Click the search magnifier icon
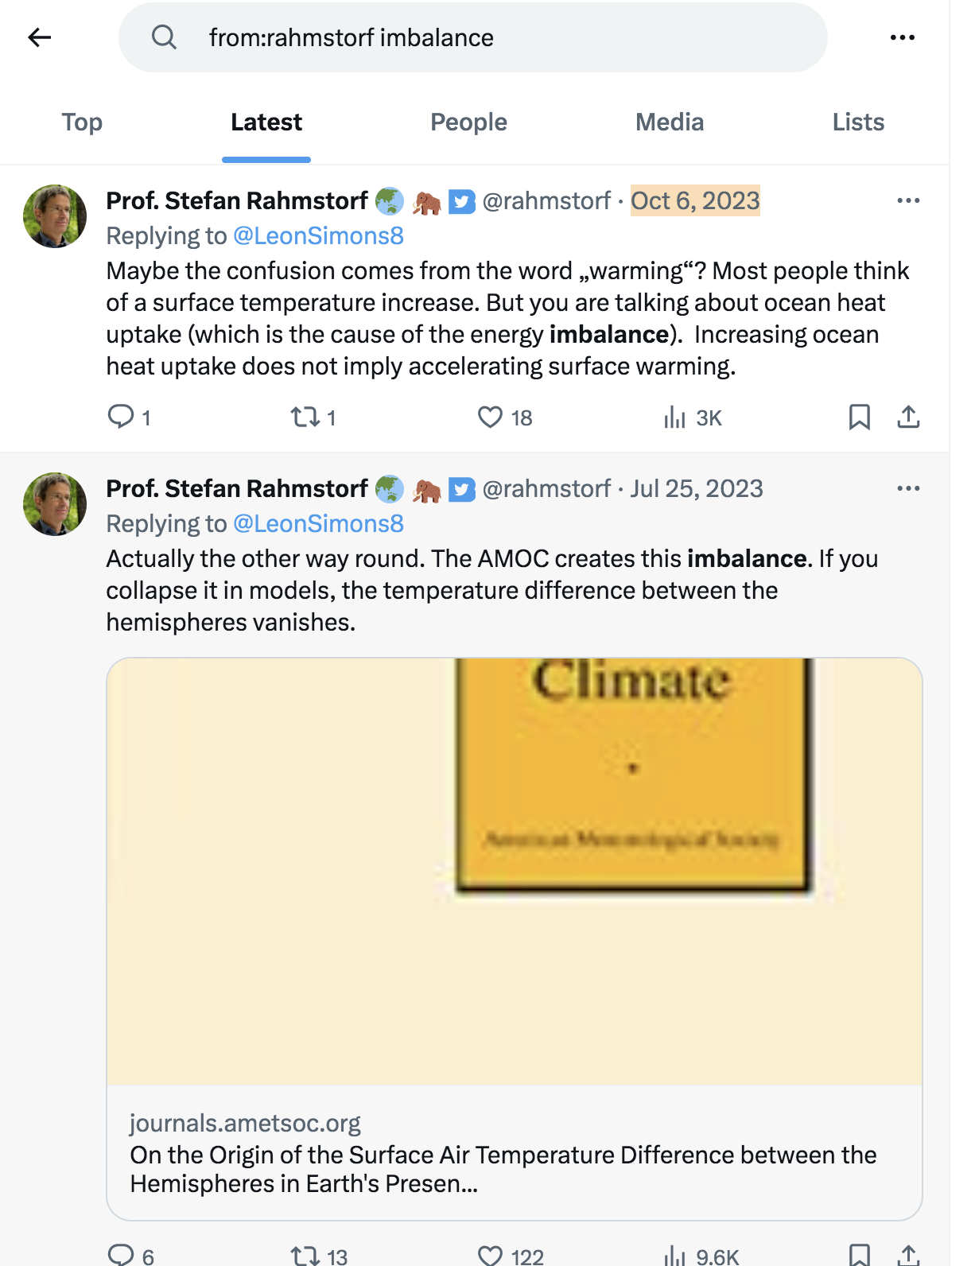Screen dimensions: 975x1266 click(164, 37)
